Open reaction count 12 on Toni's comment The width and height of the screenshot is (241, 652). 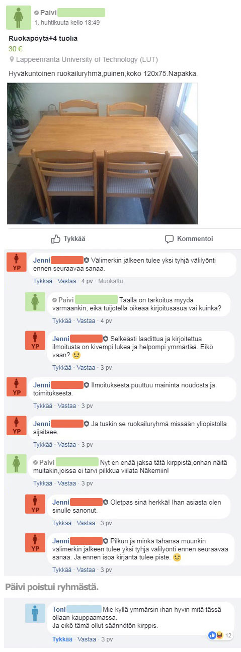[221, 636]
